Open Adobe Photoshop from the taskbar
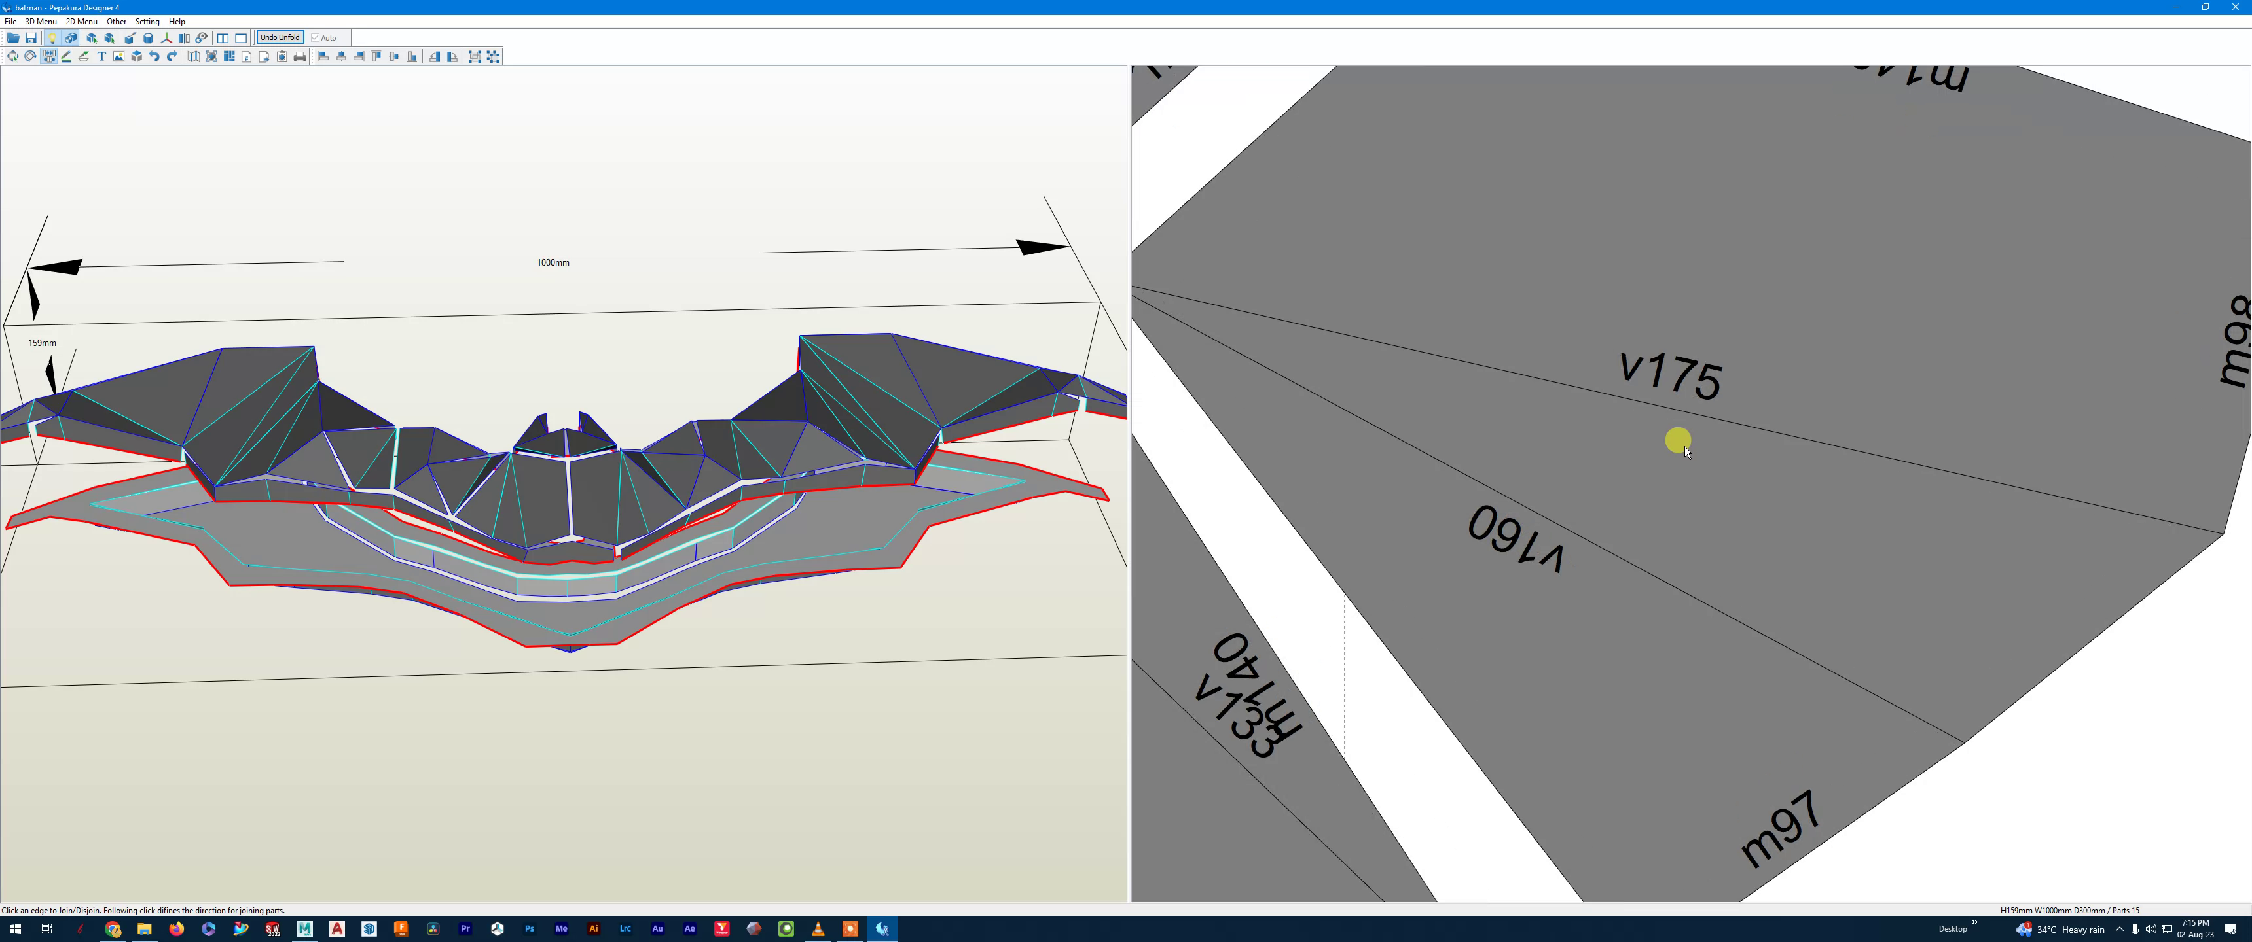This screenshot has height=942, width=2252. click(529, 929)
